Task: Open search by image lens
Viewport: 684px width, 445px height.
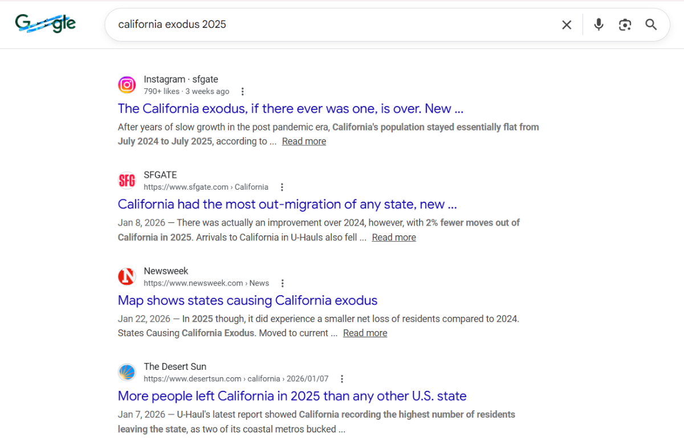Action: pyautogui.click(x=625, y=25)
